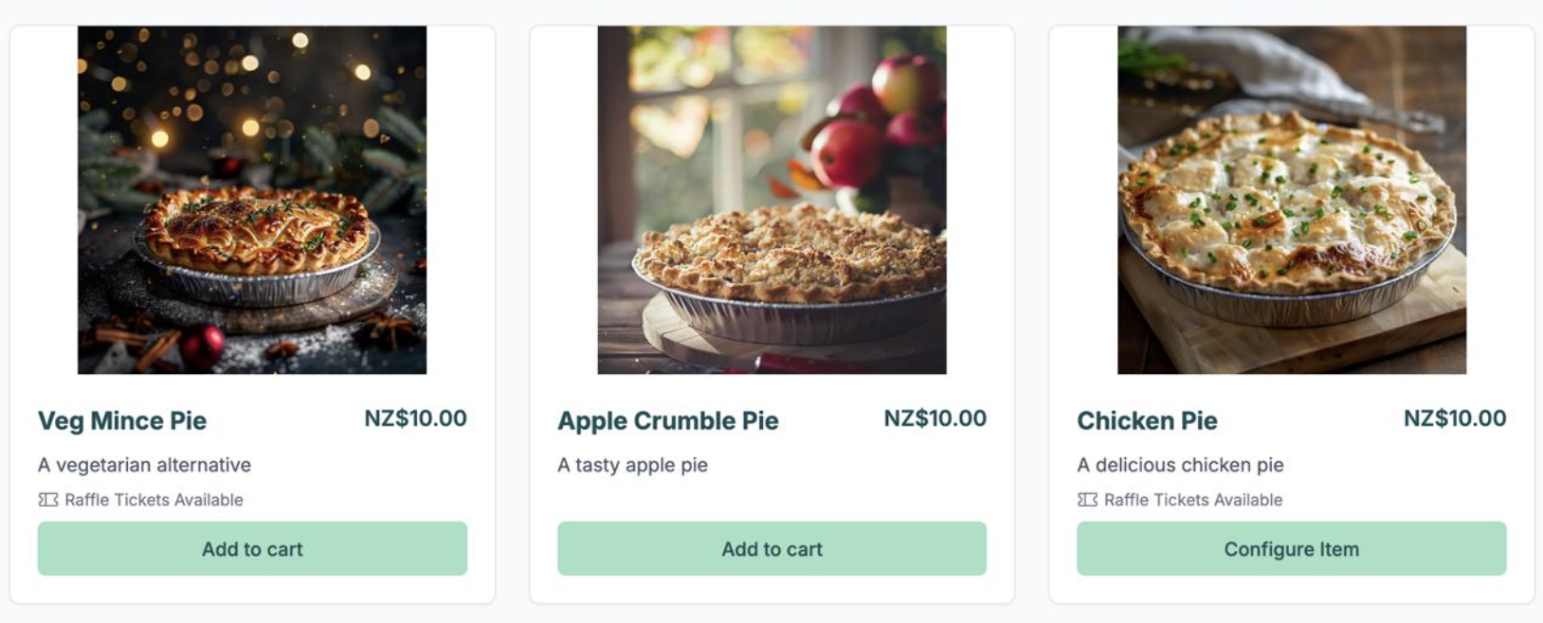Screen dimensions: 1543x623
Task: Click the blank gap above Apple Crumble's Add to cart
Action: 771,500
